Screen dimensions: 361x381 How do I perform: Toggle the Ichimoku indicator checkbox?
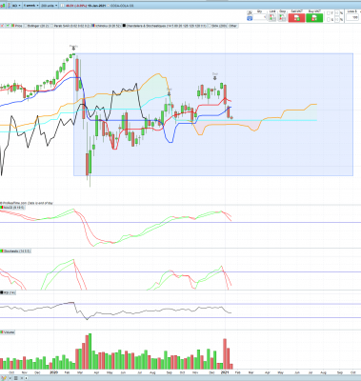pyautogui.click(x=93, y=26)
